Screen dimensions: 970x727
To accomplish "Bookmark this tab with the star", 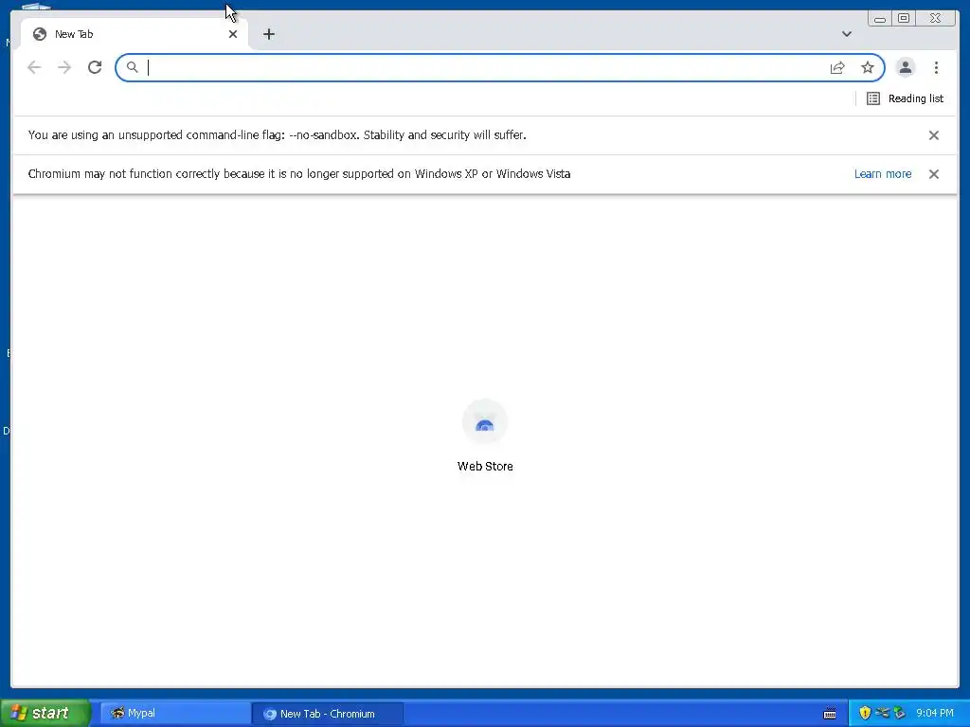I will 868,67.
